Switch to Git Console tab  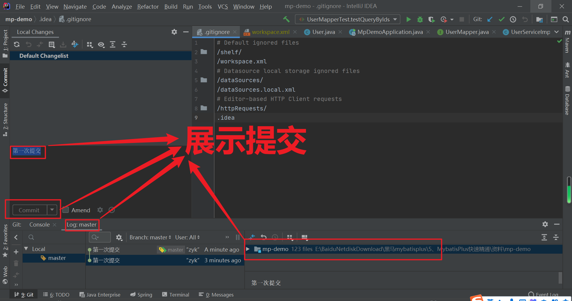pyautogui.click(x=39, y=224)
